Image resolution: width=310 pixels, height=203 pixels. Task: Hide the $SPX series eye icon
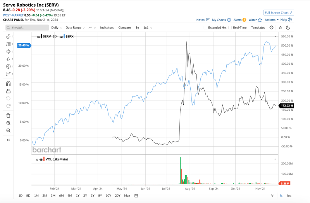[x=61, y=37]
